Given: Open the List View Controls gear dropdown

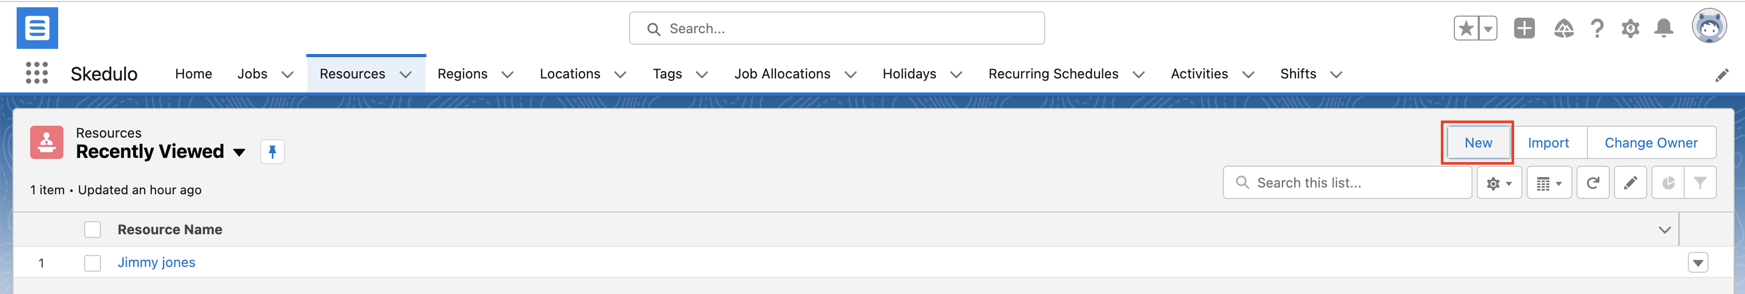Looking at the screenshot, I should point(1499,183).
